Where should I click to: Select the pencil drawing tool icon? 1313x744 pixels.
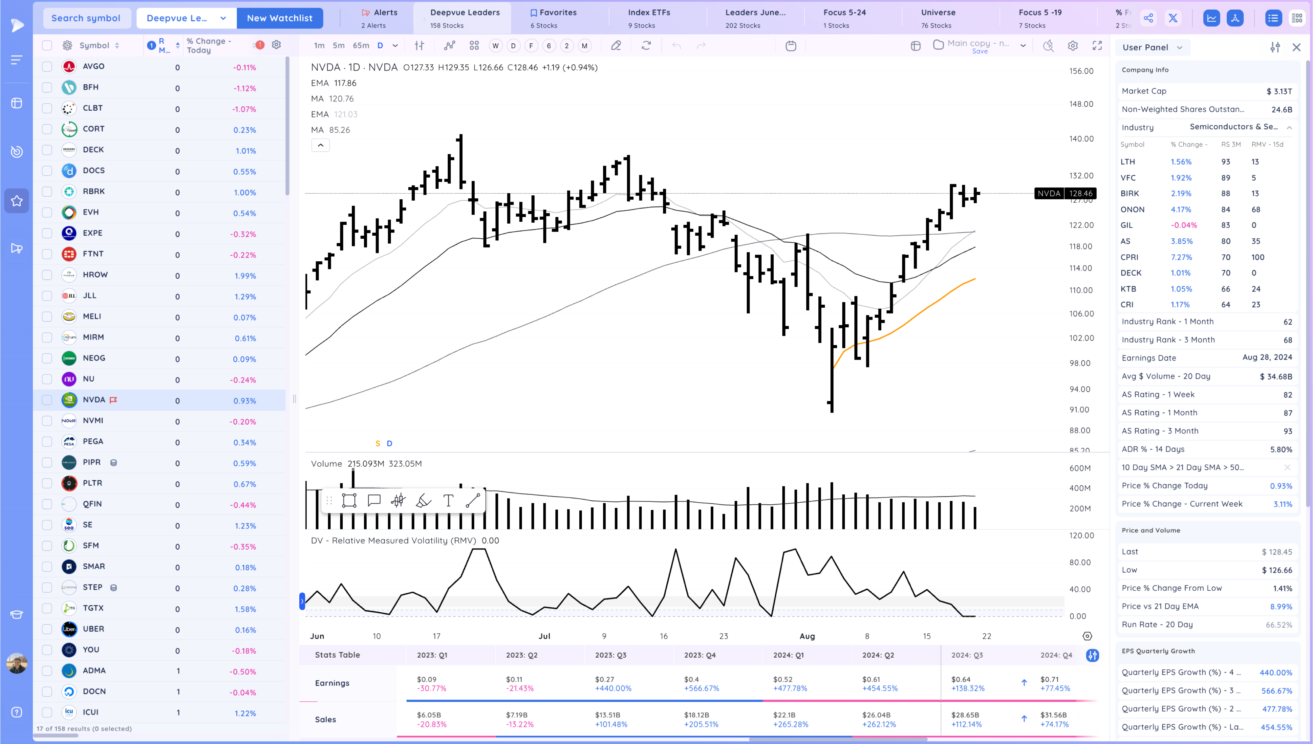[616, 46]
